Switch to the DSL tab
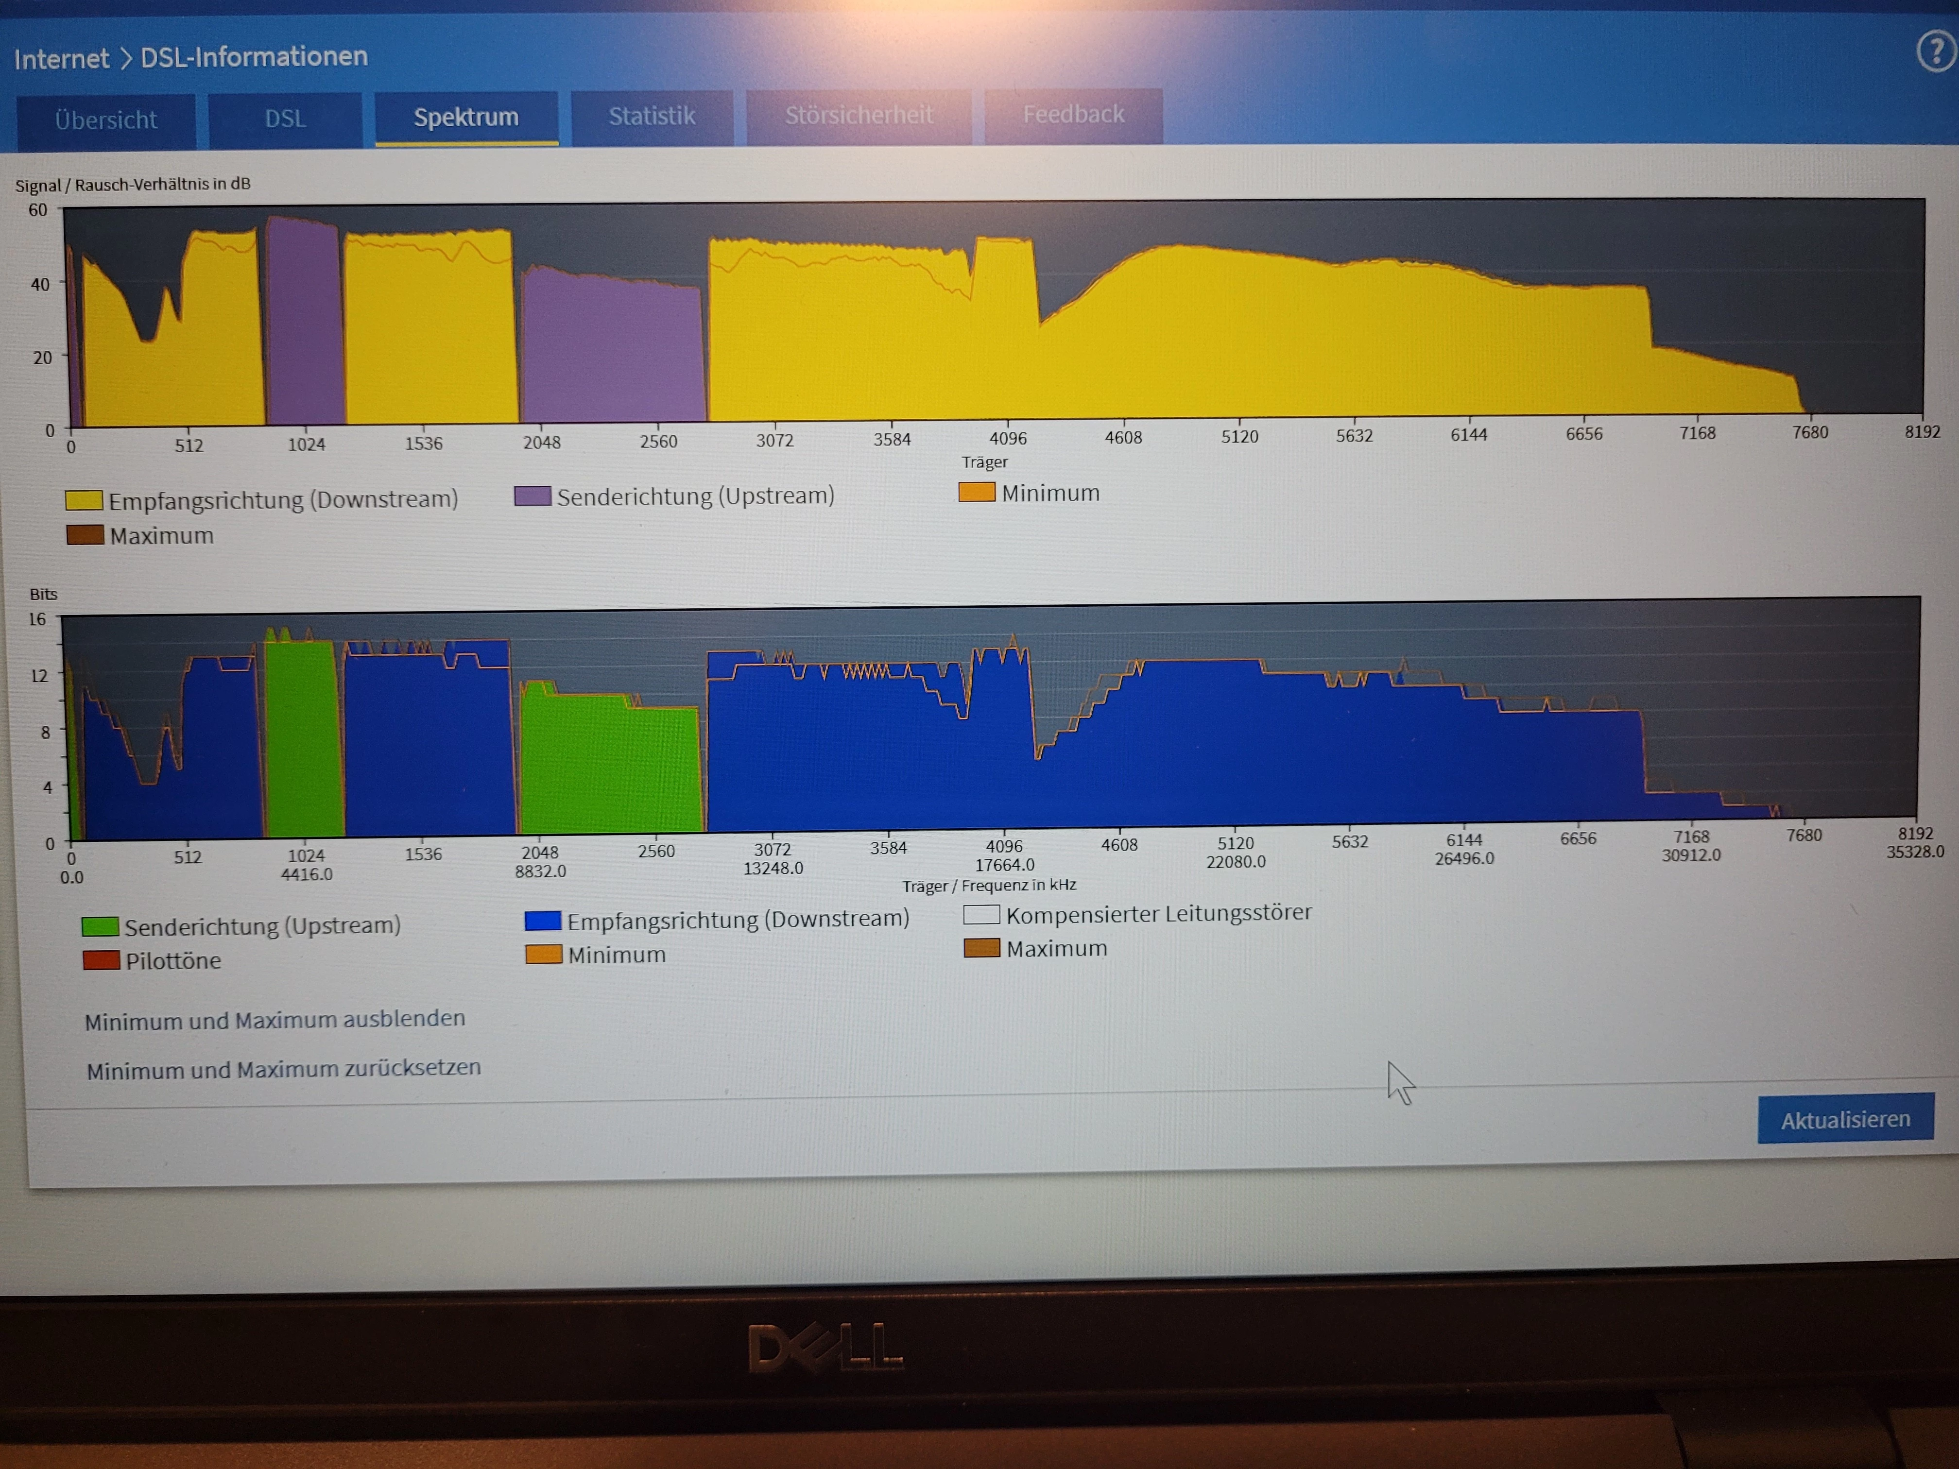The width and height of the screenshot is (1959, 1469). (285, 119)
